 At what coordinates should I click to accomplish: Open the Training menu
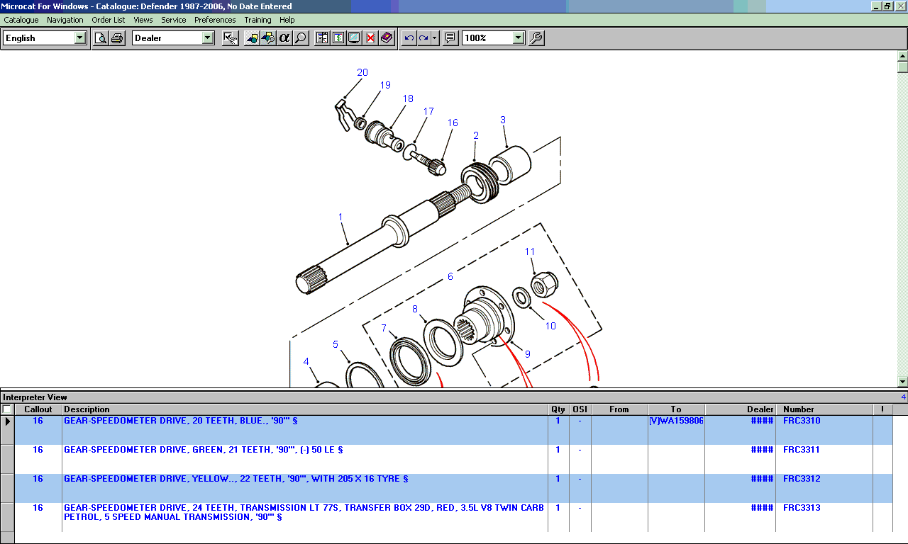click(258, 20)
